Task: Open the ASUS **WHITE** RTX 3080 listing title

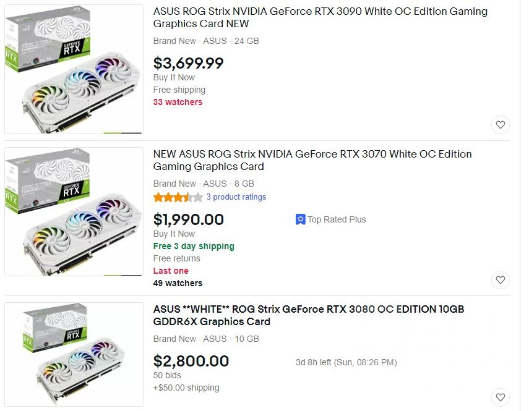Action: tap(308, 315)
